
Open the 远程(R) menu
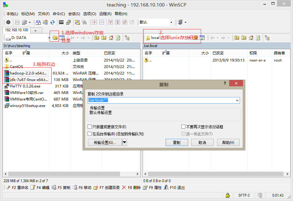[x=105, y=14]
